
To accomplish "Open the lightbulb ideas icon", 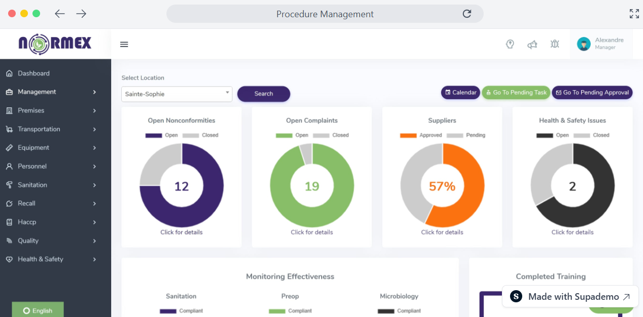I will pos(510,44).
